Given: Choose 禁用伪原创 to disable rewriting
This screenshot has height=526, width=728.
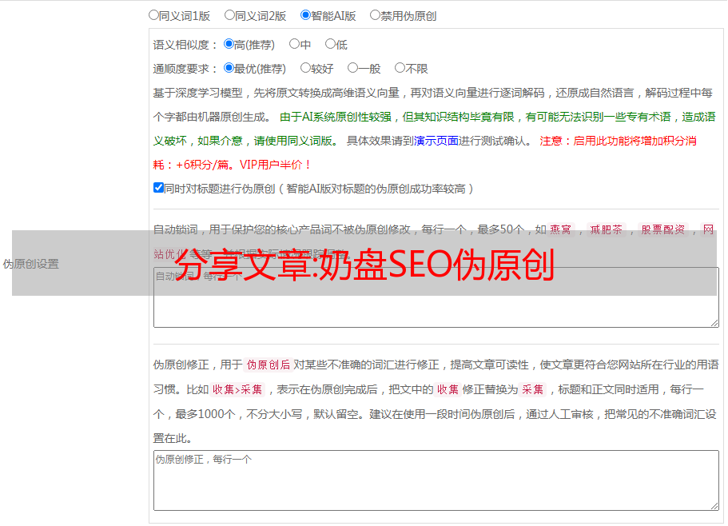Looking at the screenshot, I should (375, 14).
